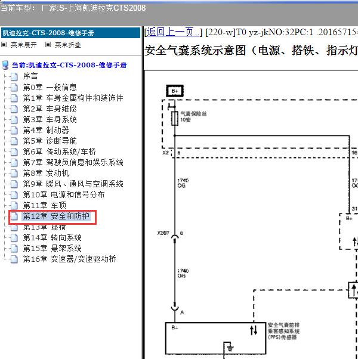The height and width of the screenshot is (359, 358).
Task: Select 第3章 车身系统
Action: point(50,119)
